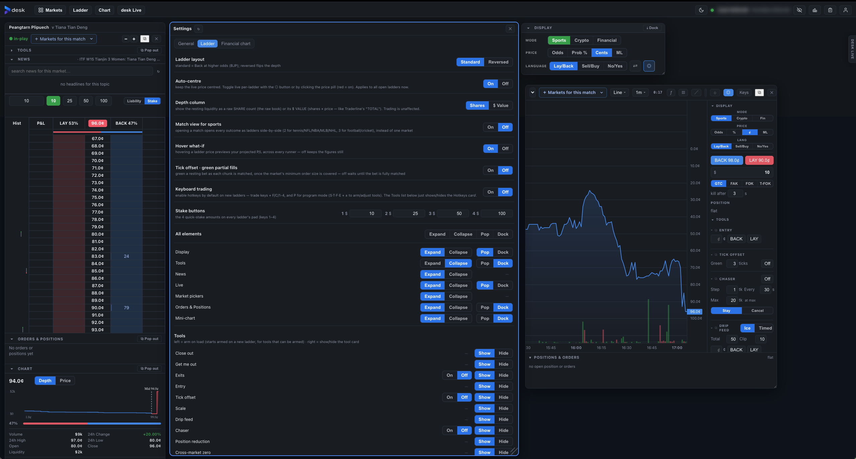Open the Ladder menu item
This screenshot has height=459, width=856.
click(80, 10)
